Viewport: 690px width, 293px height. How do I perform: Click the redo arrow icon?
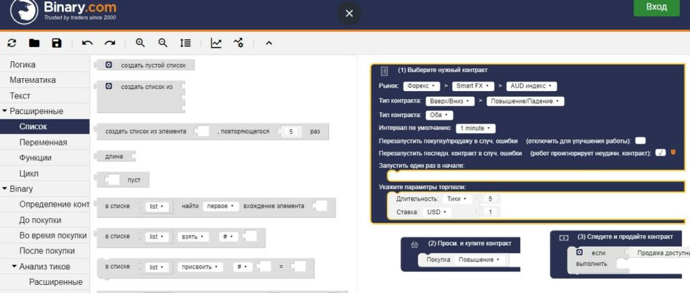[x=110, y=43]
